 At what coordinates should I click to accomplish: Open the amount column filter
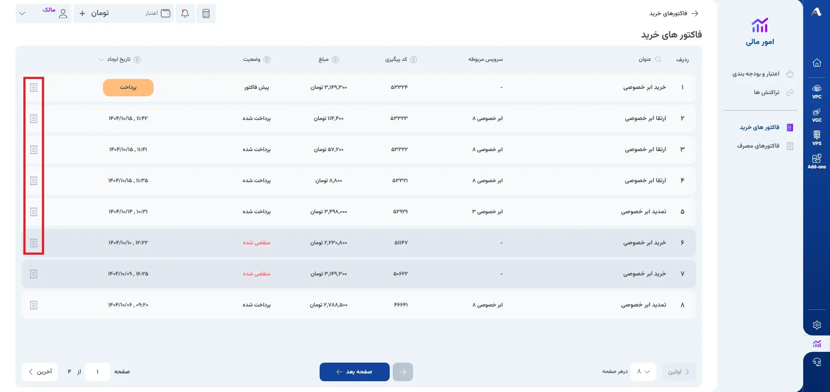(335, 60)
